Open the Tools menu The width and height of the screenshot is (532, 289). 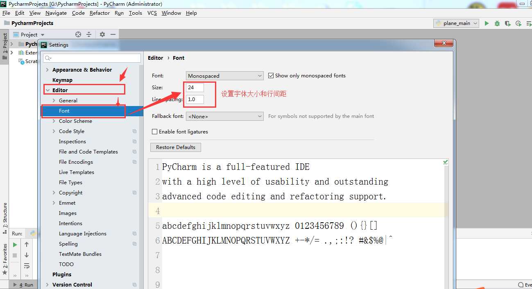point(136,13)
